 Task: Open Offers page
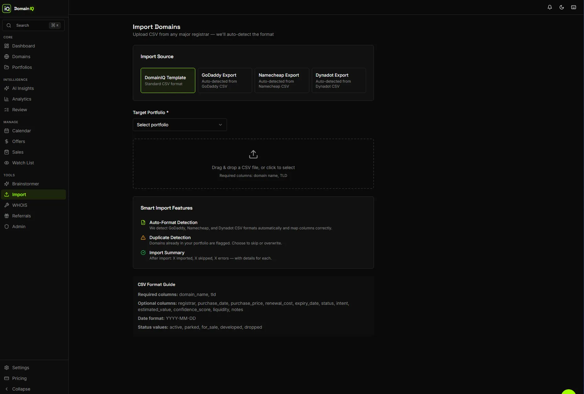click(34, 141)
